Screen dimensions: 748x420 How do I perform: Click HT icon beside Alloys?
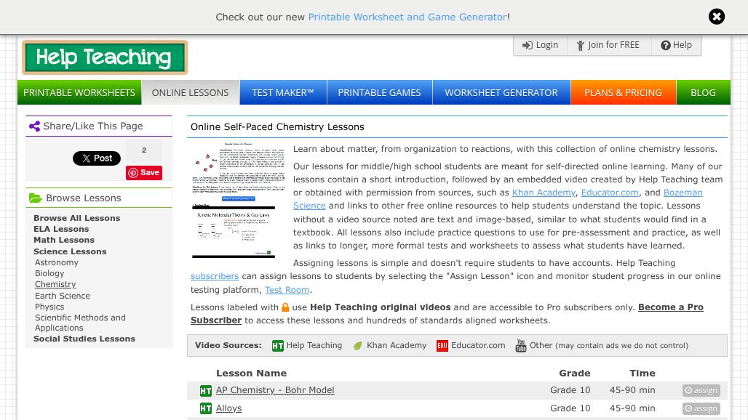206,408
